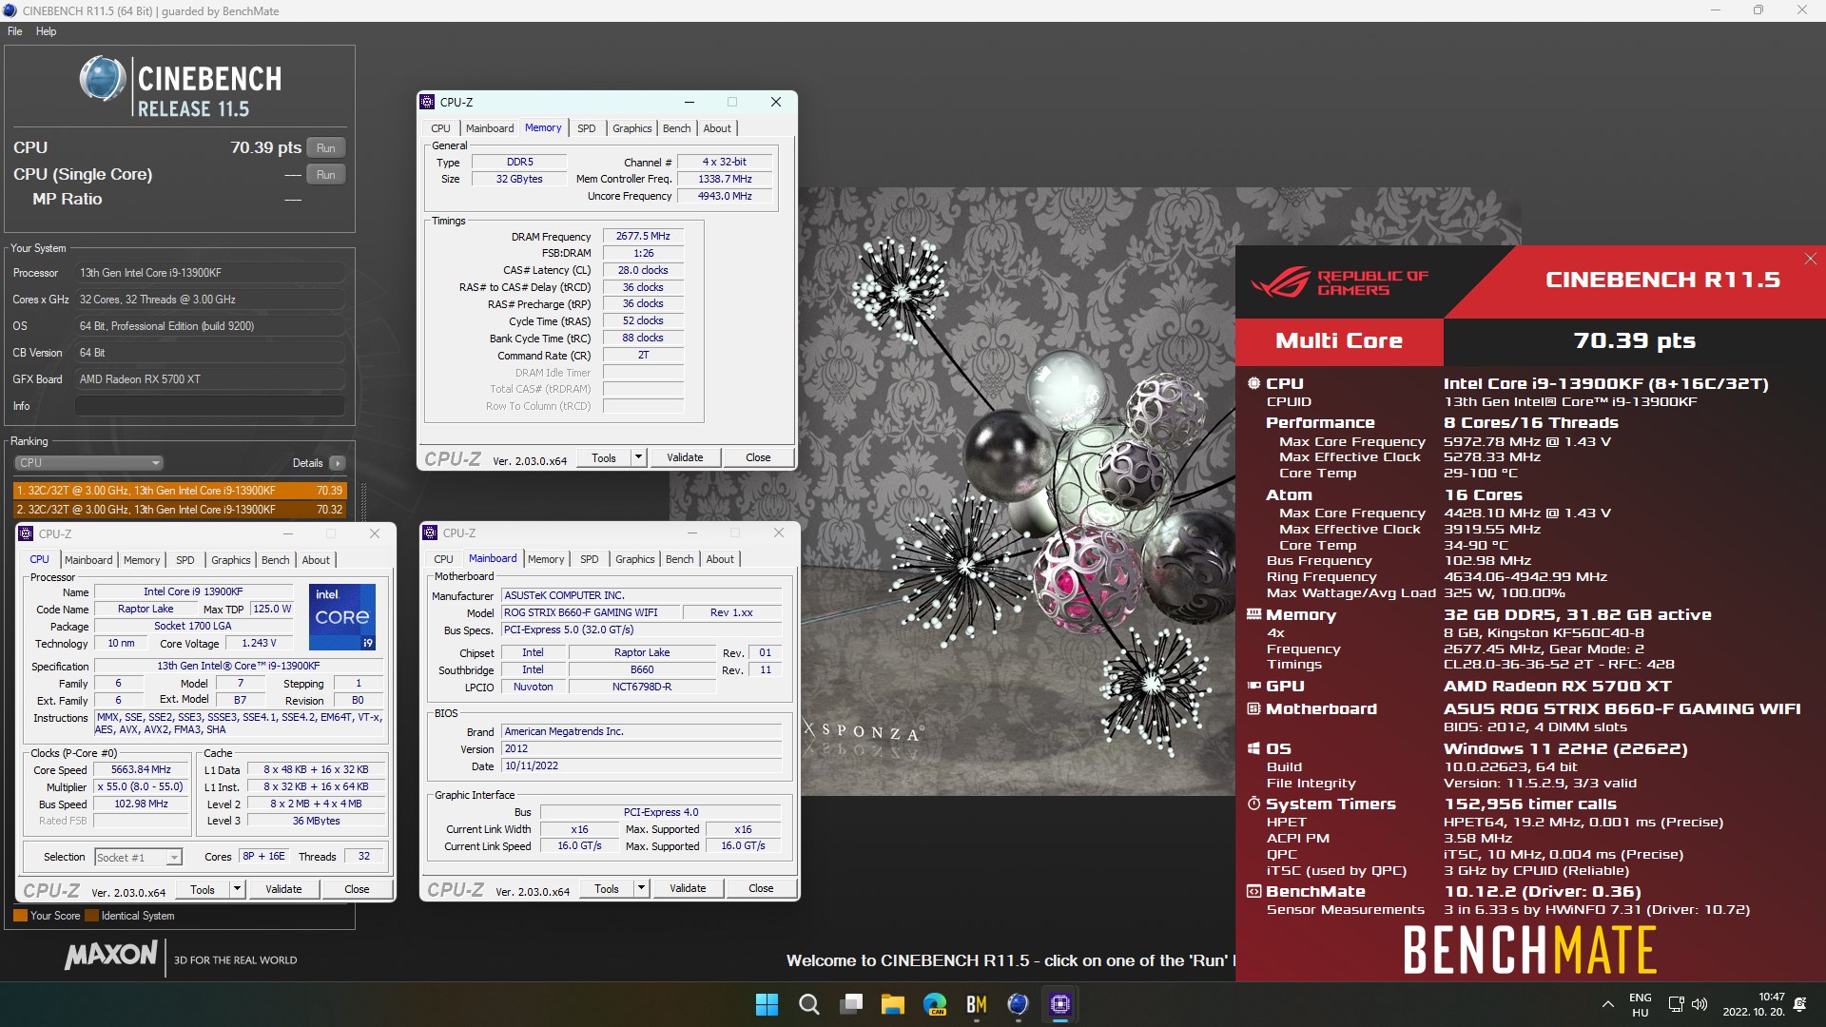Image resolution: width=1826 pixels, height=1027 pixels.
Task: Open About tab in Memory CPU-Z window
Action: [x=717, y=128]
